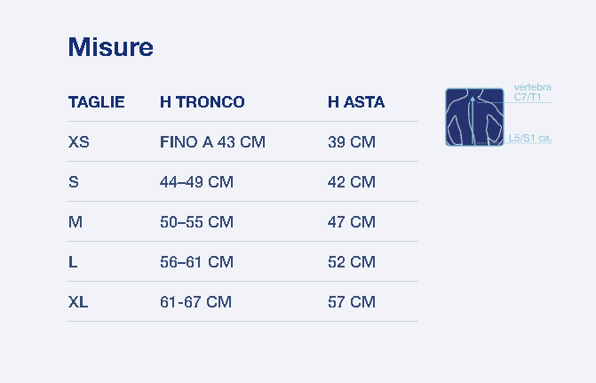Click the L5/S1 ca. label

[530, 138]
